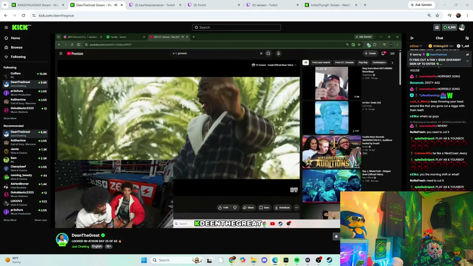Click Ask Gemini button in Chrome
This screenshot has width=473, height=266.
coord(422,5)
